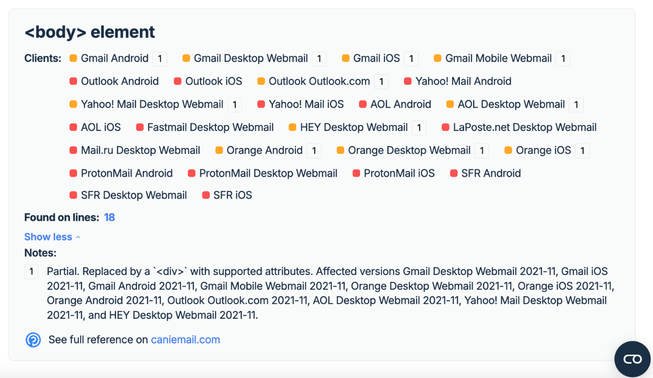Screen dimensions: 653x378
Task: Open the caniemail.com reference link
Action: click(186, 340)
